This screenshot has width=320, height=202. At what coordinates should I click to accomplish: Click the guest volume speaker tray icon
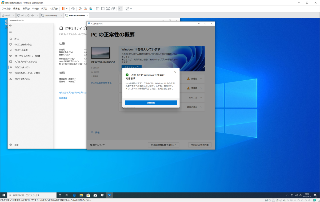pyautogui.click(x=296, y=195)
